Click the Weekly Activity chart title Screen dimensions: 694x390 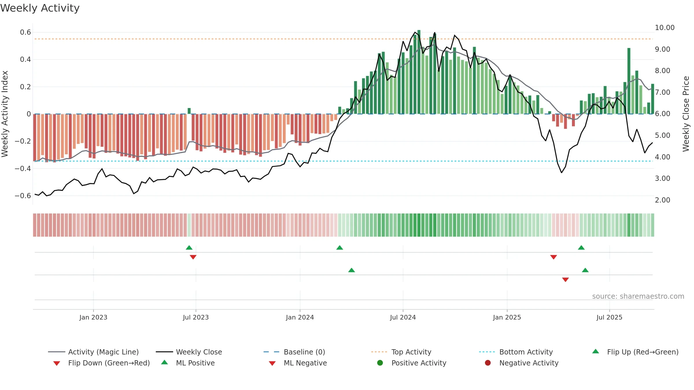point(40,8)
